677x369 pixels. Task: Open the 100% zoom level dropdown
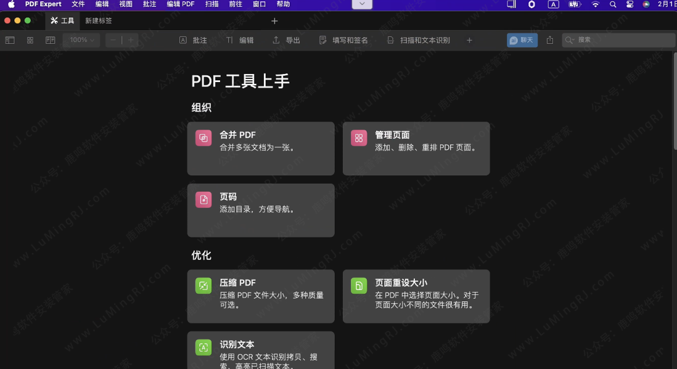(81, 40)
